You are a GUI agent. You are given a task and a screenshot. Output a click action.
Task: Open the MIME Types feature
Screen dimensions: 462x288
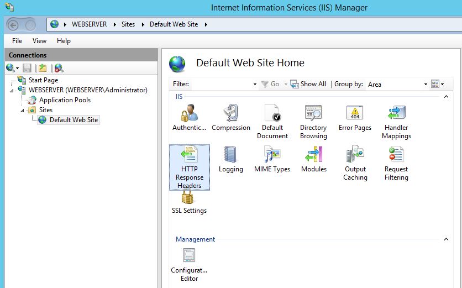pos(272,159)
